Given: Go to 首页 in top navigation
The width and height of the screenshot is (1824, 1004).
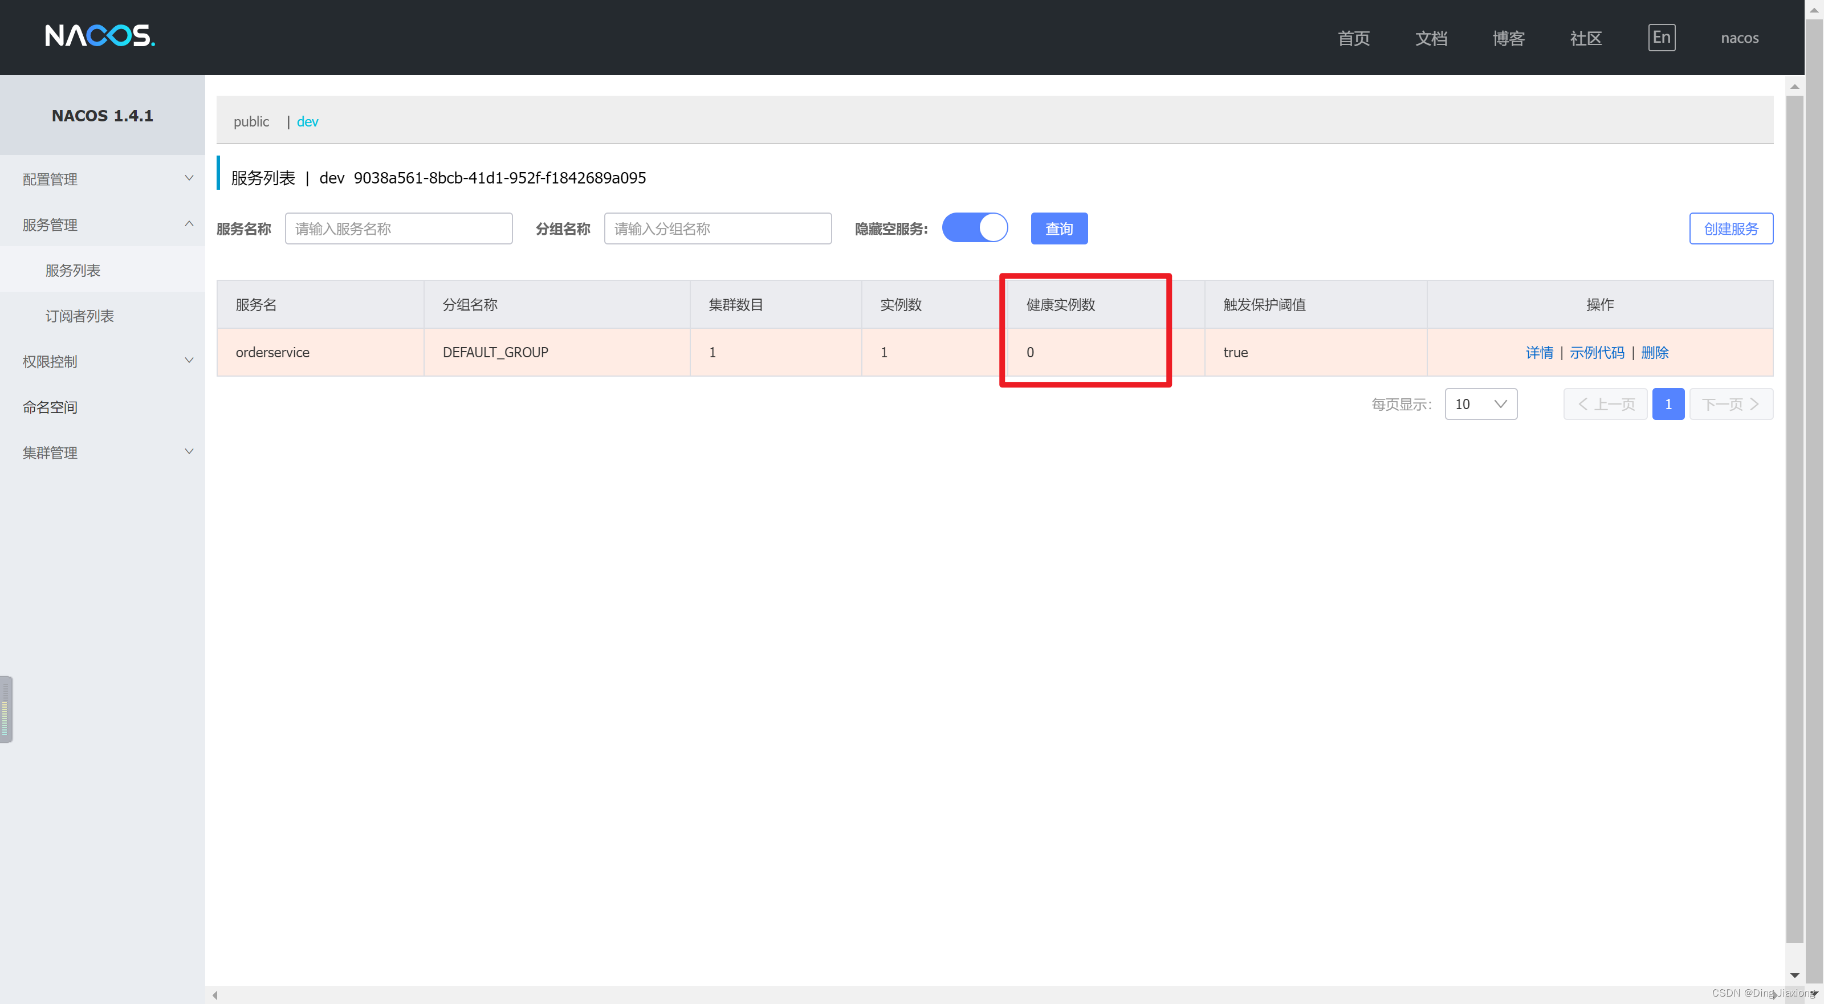Looking at the screenshot, I should click(1353, 38).
